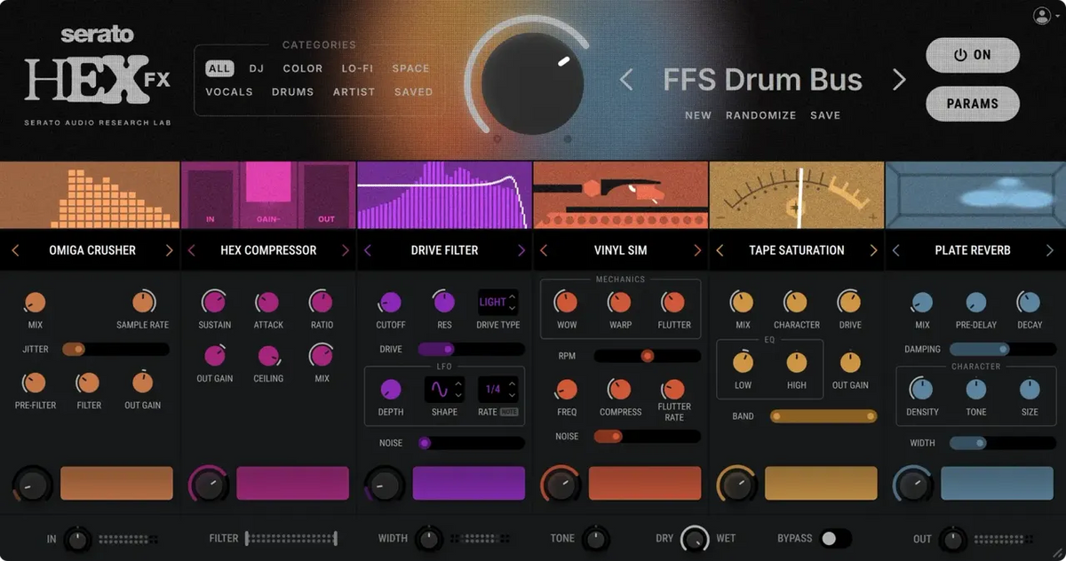Click the orange color bar under Omiga Crusher
1066x561 pixels.
tap(116, 485)
